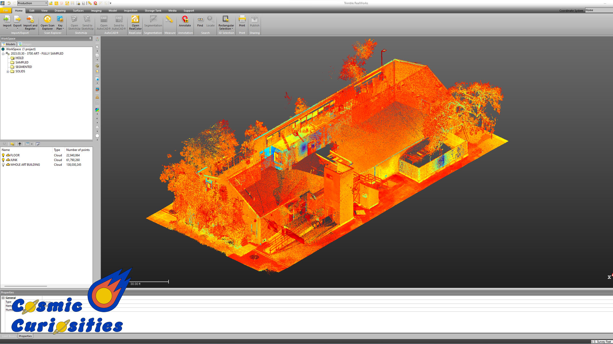Click the up-arrow parent folder icon
613x344 pixels.
(x=20, y=144)
